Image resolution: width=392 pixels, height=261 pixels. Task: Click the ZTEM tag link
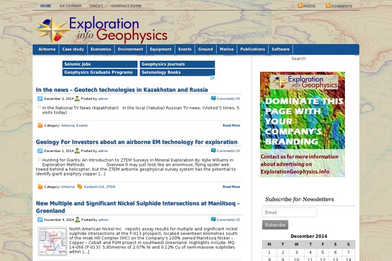(111, 187)
